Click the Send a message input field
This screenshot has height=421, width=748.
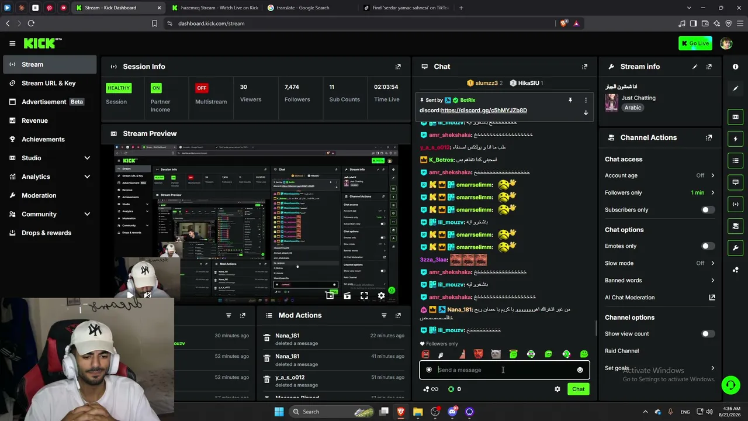point(505,370)
